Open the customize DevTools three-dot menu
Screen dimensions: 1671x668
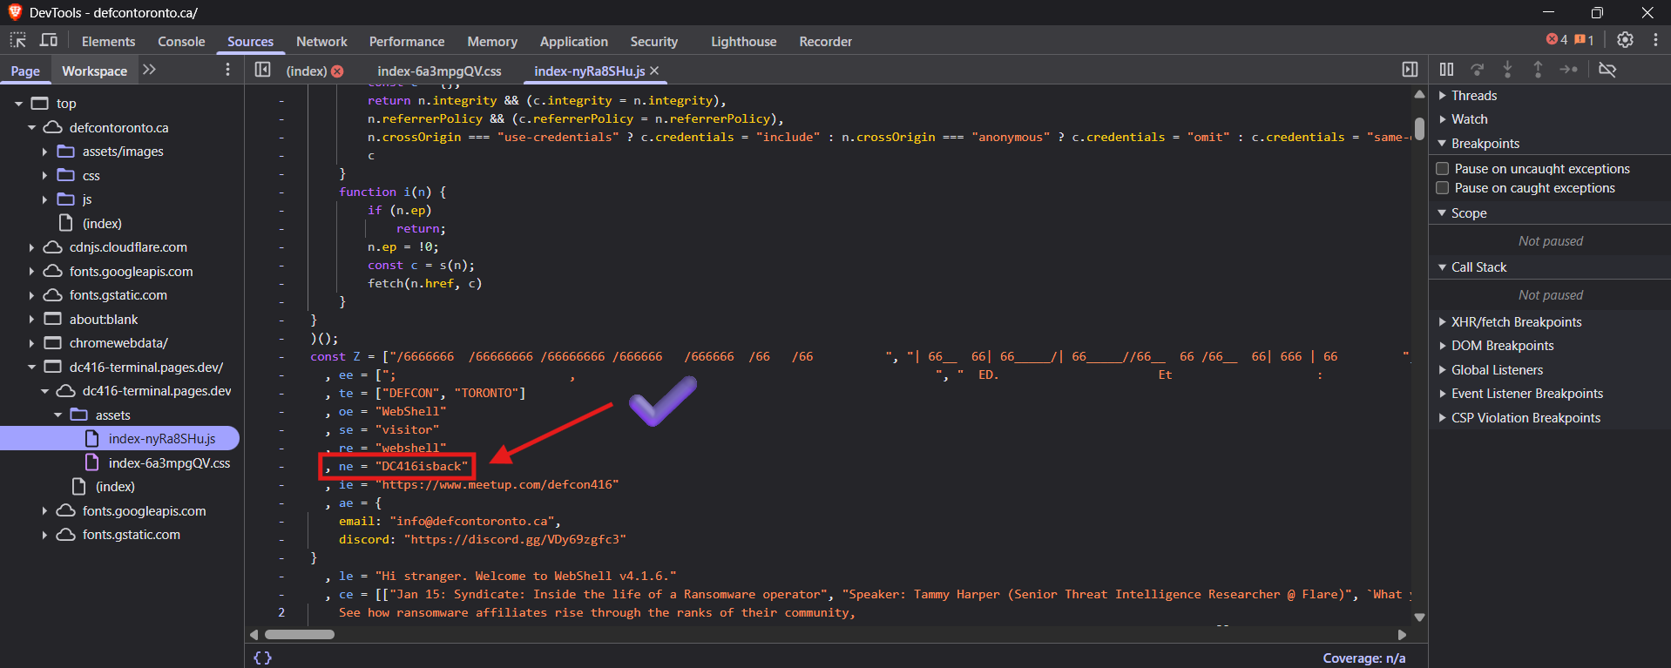1655,40
